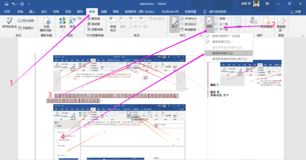
Task: Choose 接受所有修订(L) menu item
Action: [x=229, y=53]
